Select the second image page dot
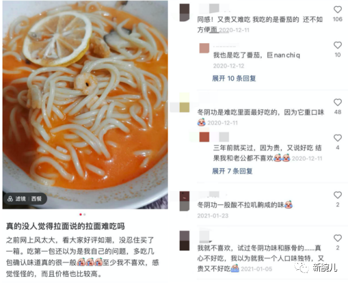 [84, 214]
